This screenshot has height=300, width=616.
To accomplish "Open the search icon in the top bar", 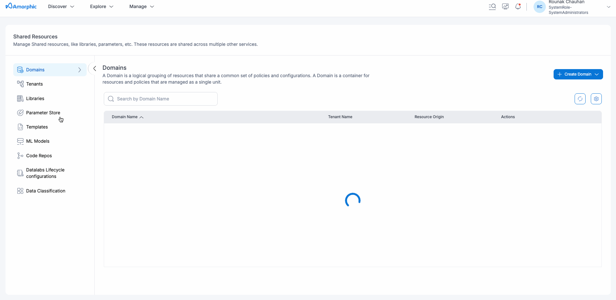I will click(492, 7).
